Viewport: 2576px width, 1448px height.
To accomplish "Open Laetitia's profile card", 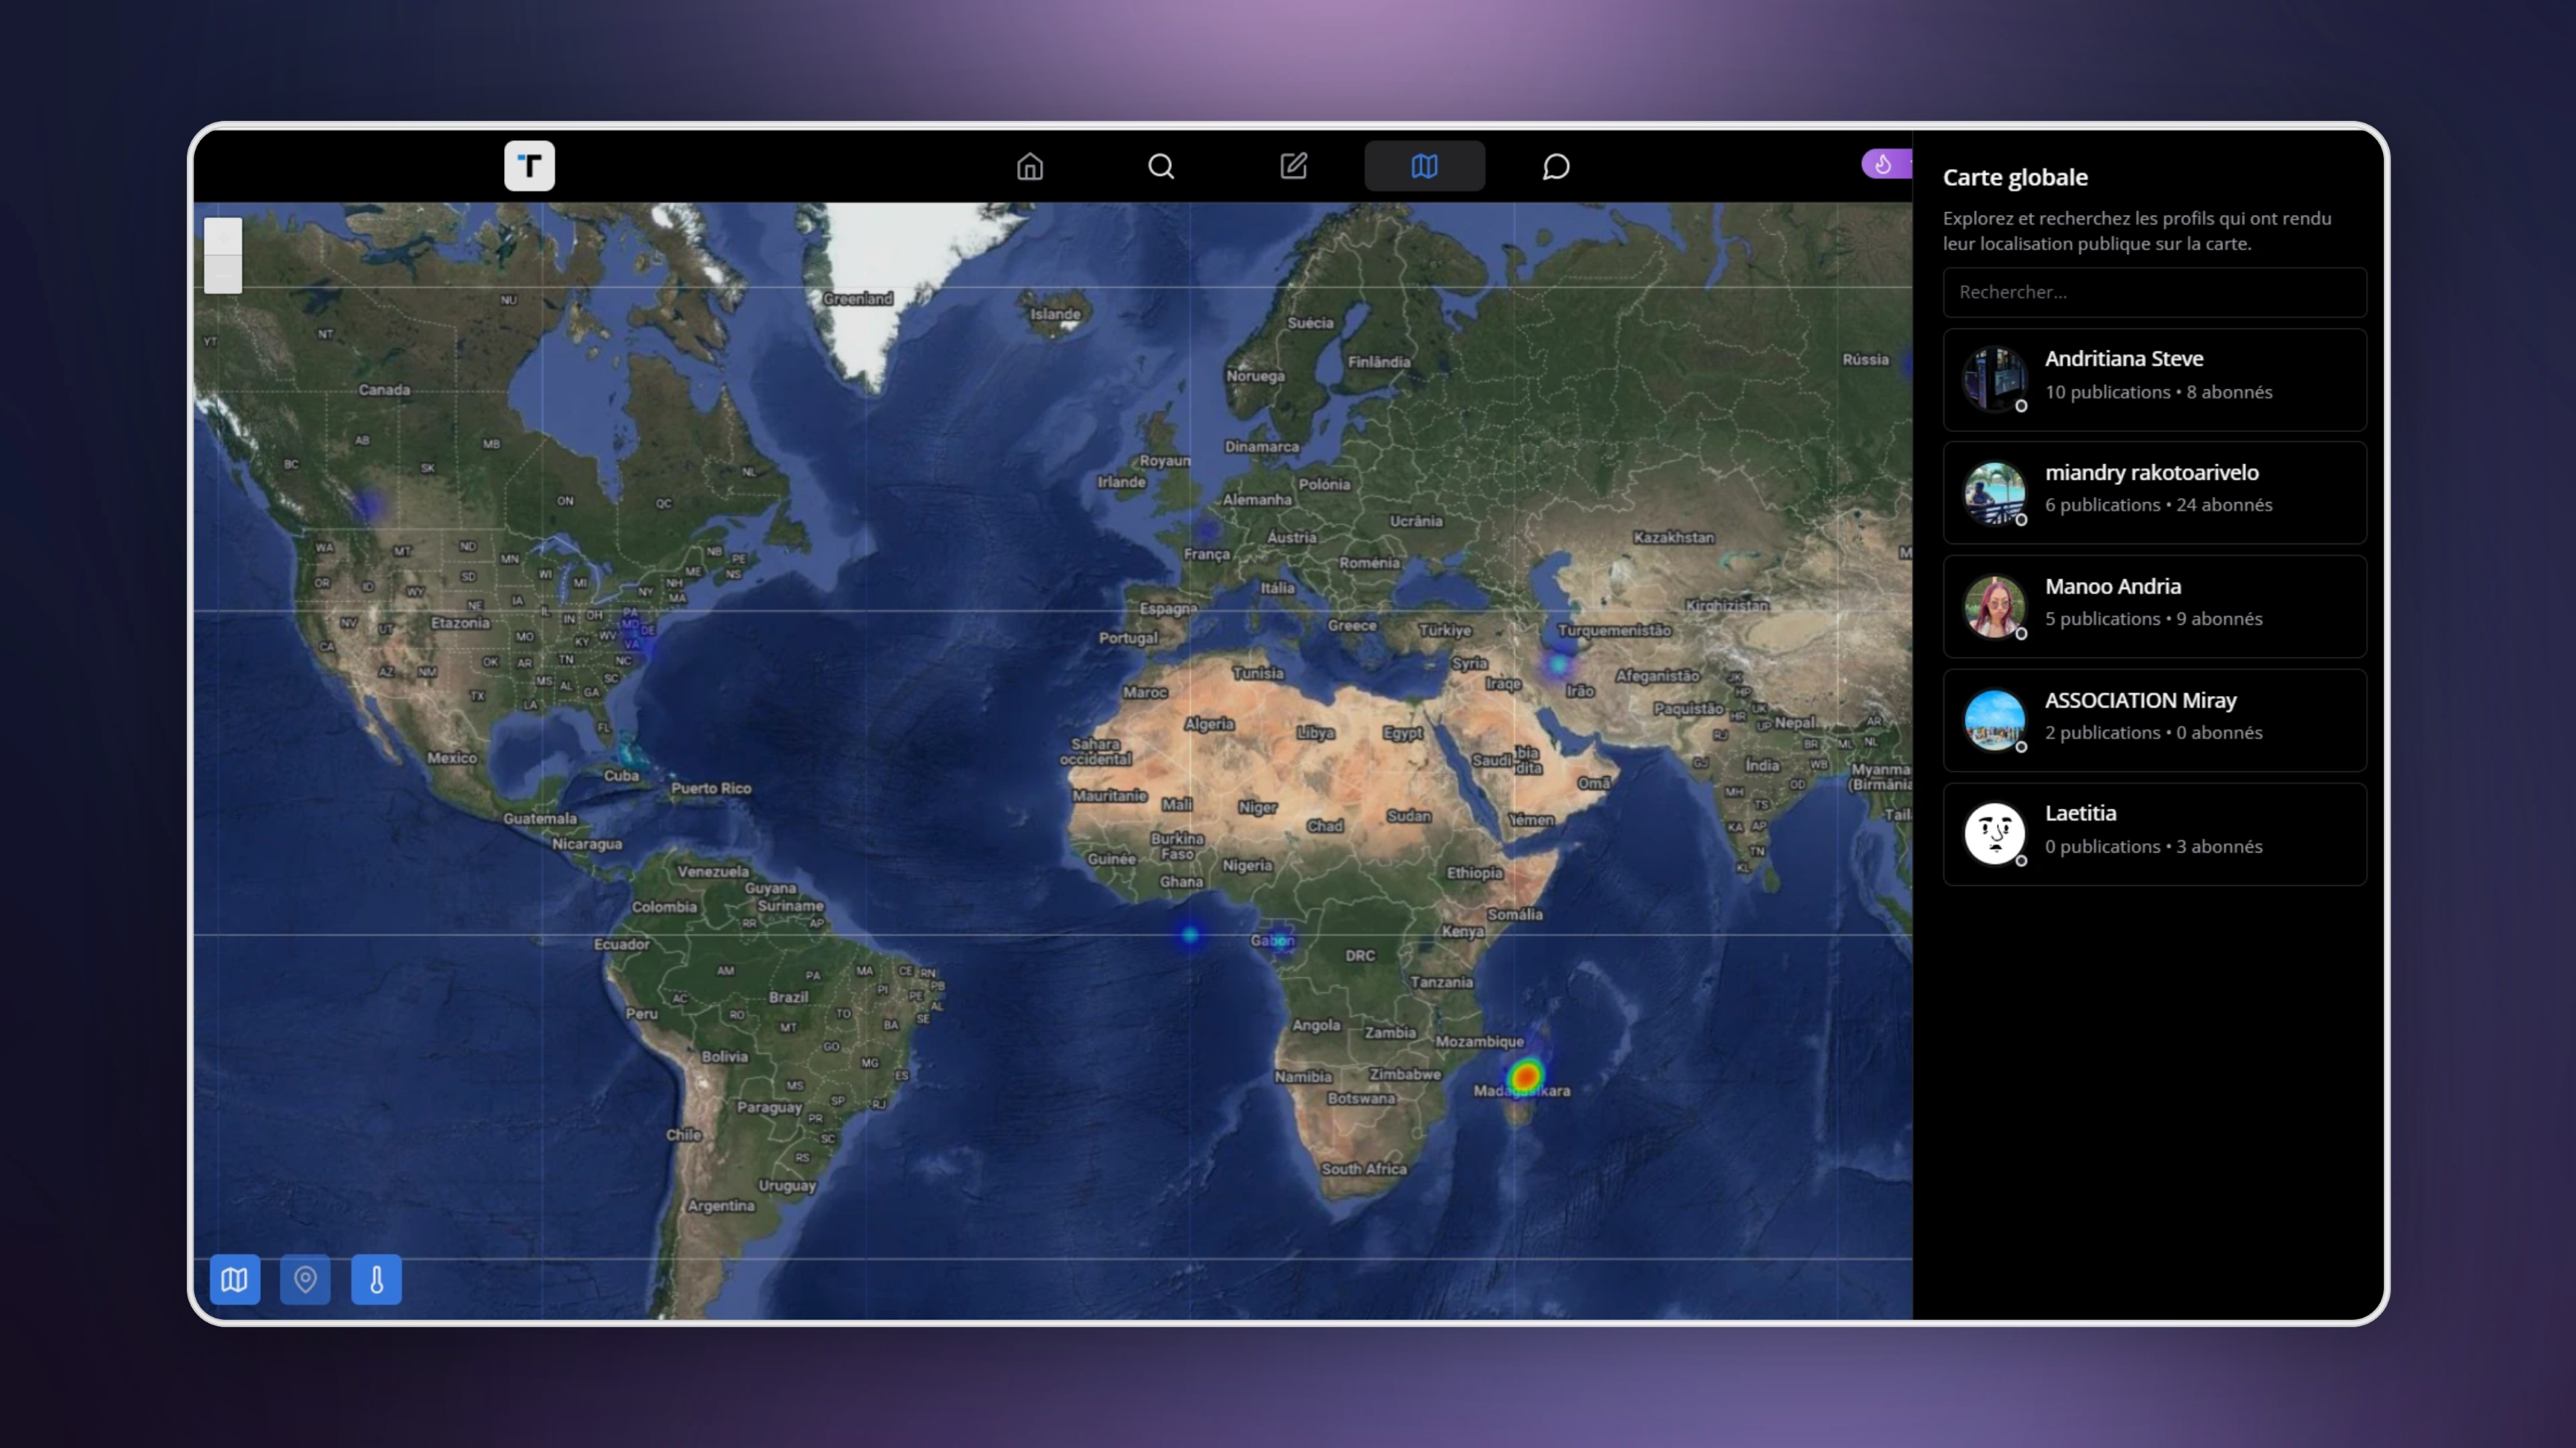I will [2154, 833].
